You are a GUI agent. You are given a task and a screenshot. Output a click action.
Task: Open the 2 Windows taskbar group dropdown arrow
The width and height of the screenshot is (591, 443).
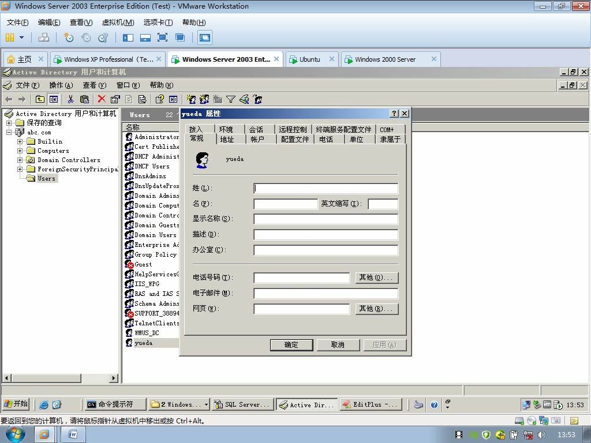click(x=206, y=404)
